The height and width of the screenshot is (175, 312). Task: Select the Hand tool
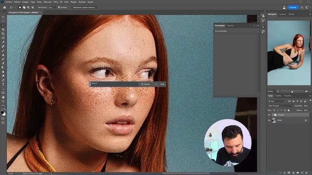[x=3, y=97]
